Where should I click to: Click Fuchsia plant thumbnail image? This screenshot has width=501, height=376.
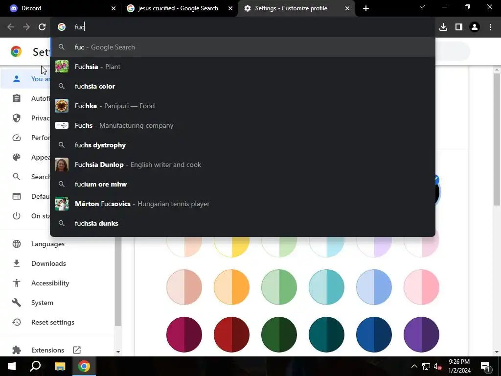[x=62, y=67]
